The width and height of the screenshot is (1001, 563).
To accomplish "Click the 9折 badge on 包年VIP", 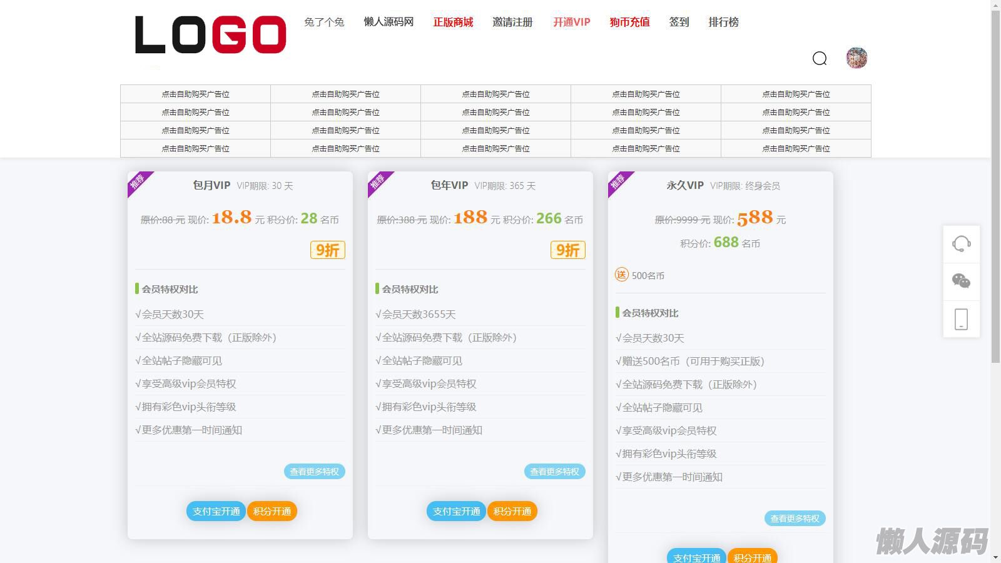I will pyautogui.click(x=567, y=250).
